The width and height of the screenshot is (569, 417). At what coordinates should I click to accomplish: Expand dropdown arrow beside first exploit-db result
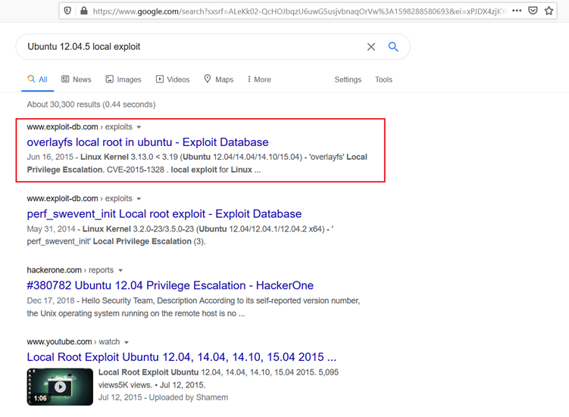139,127
